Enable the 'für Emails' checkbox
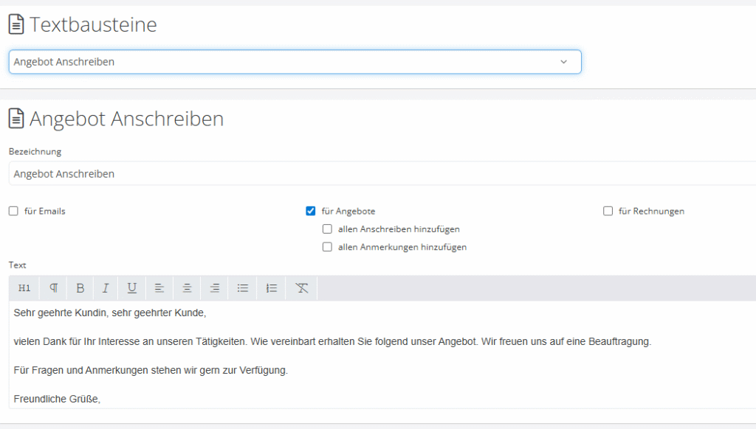Image resolution: width=756 pixels, height=429 pixels. 13,211
